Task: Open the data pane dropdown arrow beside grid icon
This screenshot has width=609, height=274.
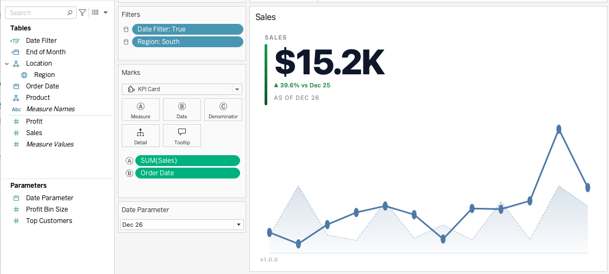Action: click(x=105, y=13)
